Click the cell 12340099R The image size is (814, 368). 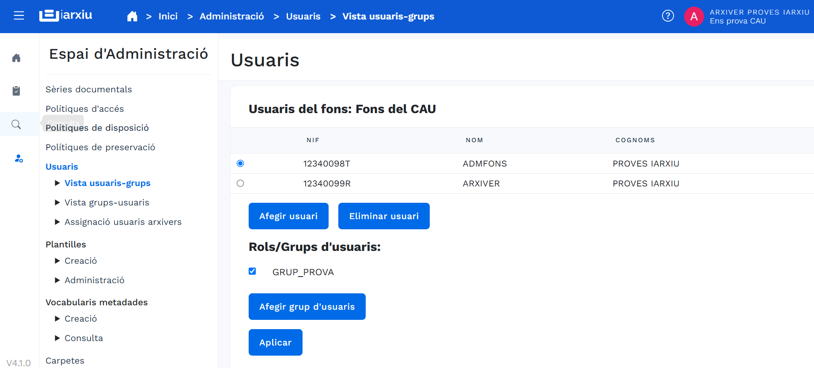(x=327, y=183)
